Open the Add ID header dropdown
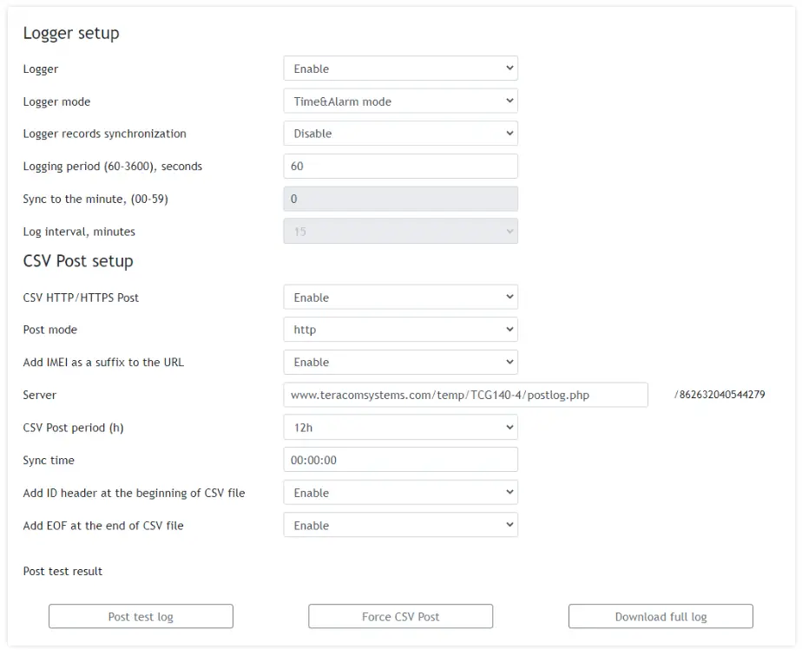802x655 pixels. [400, 493]
